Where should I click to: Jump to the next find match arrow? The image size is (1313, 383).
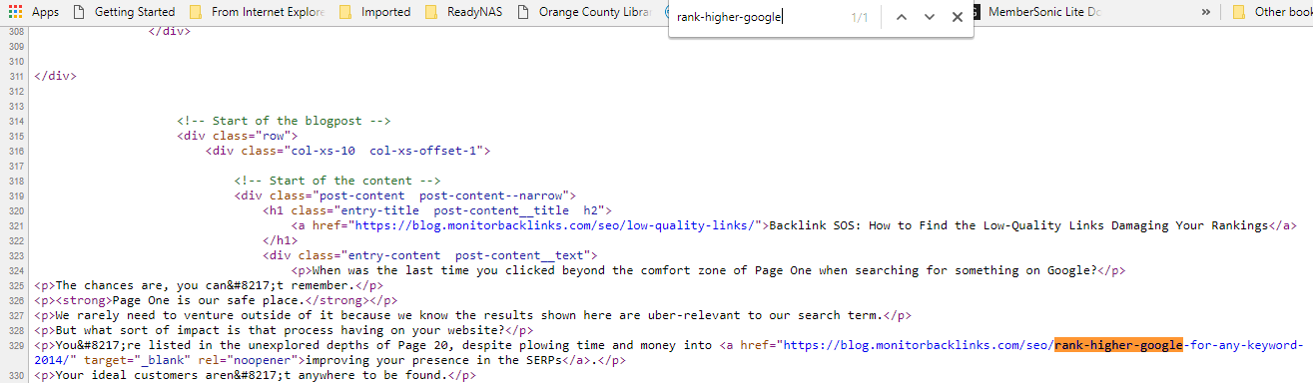click(930, 17)
